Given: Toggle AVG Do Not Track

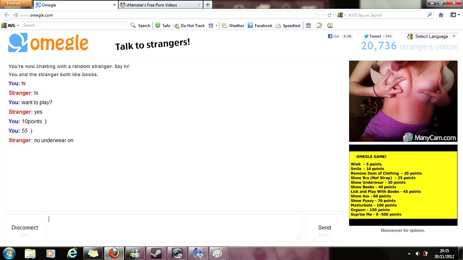Looking at the screenshot, I should click(x=189, y=25).
